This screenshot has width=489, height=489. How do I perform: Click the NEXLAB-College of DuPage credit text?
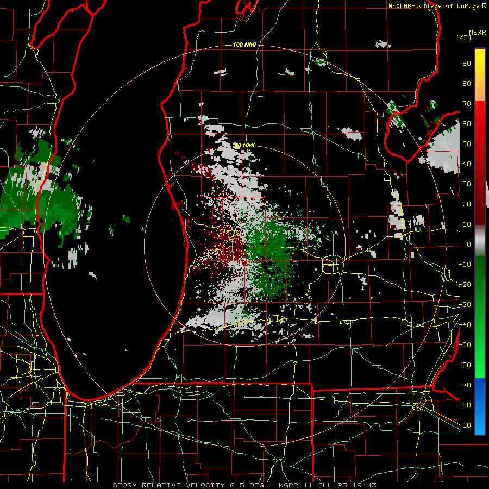434,6
